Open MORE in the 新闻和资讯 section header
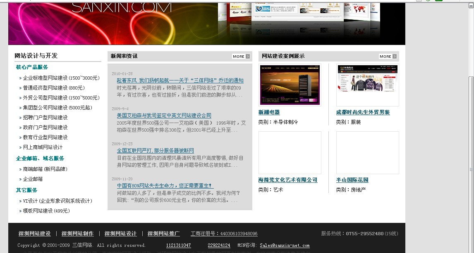 (241, 57)
